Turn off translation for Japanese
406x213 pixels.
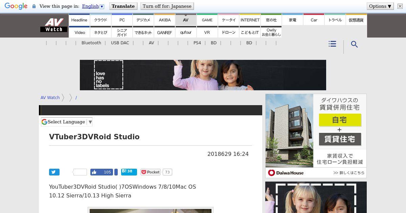click(167, 6)
